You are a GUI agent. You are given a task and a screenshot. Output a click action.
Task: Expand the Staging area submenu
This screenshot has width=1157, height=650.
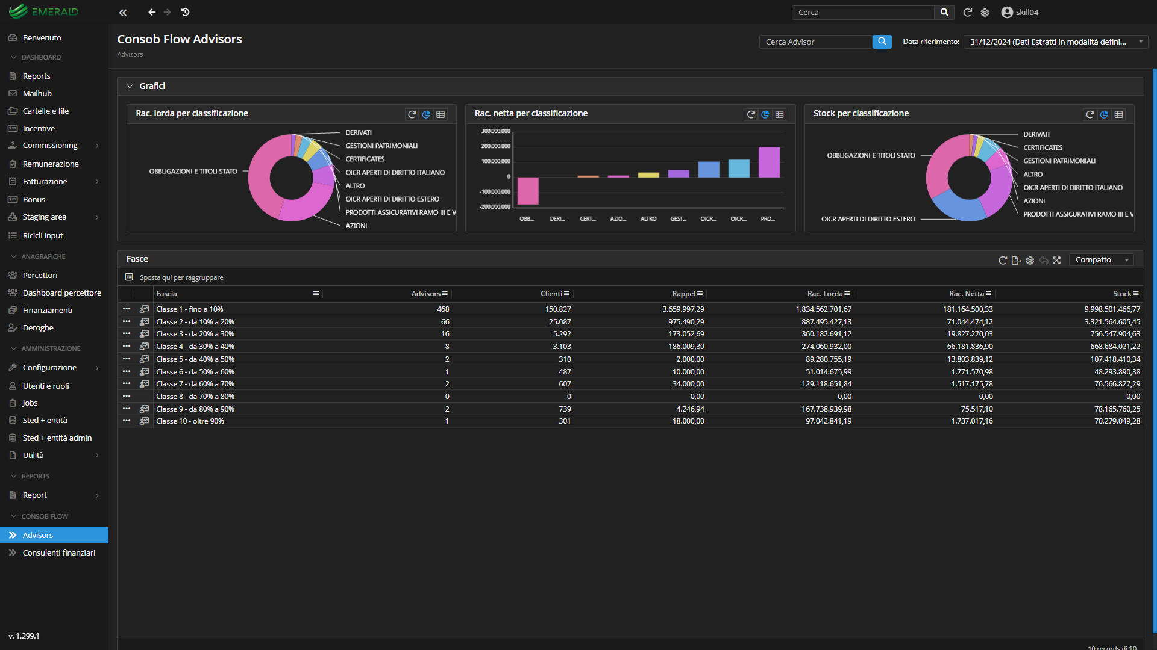point(97,217)
